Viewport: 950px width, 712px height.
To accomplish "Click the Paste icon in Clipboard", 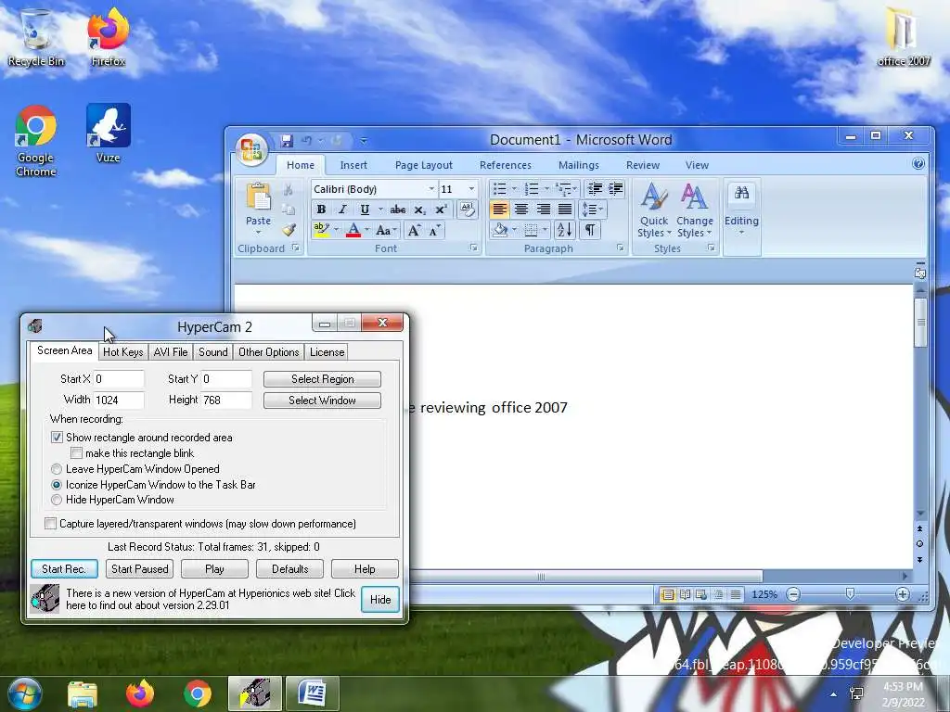I will click(258, 198).
